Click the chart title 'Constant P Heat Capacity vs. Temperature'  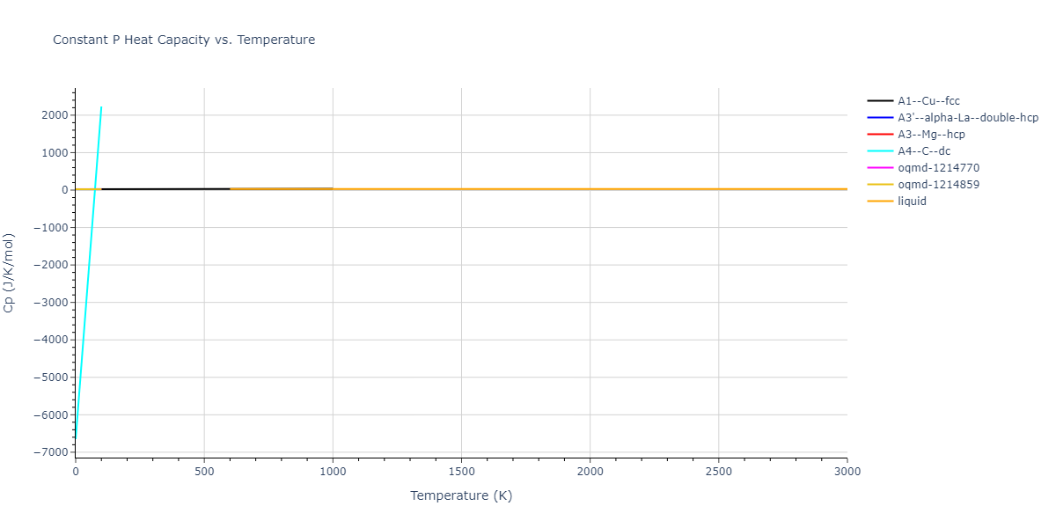tap(184, 40)
